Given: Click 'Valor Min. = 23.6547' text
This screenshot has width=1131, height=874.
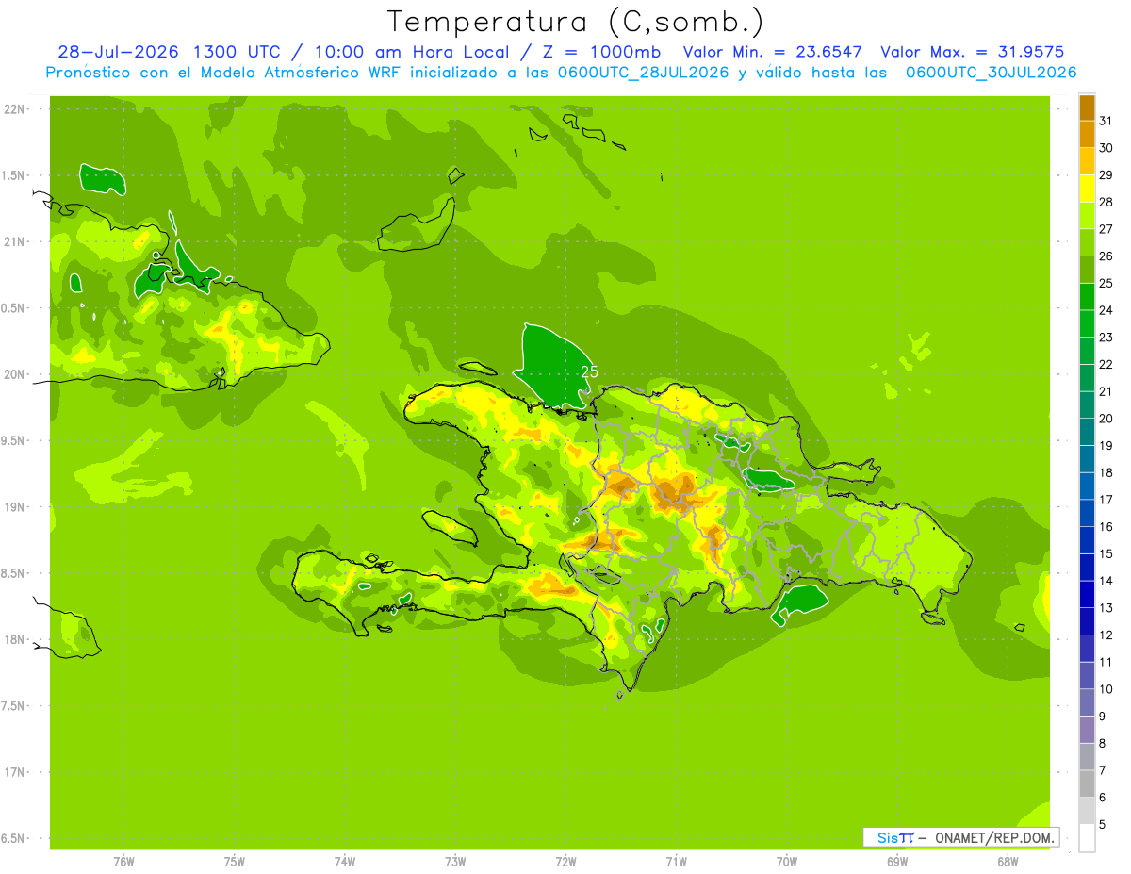Looking at the screenshot, I should coord(773,52).
